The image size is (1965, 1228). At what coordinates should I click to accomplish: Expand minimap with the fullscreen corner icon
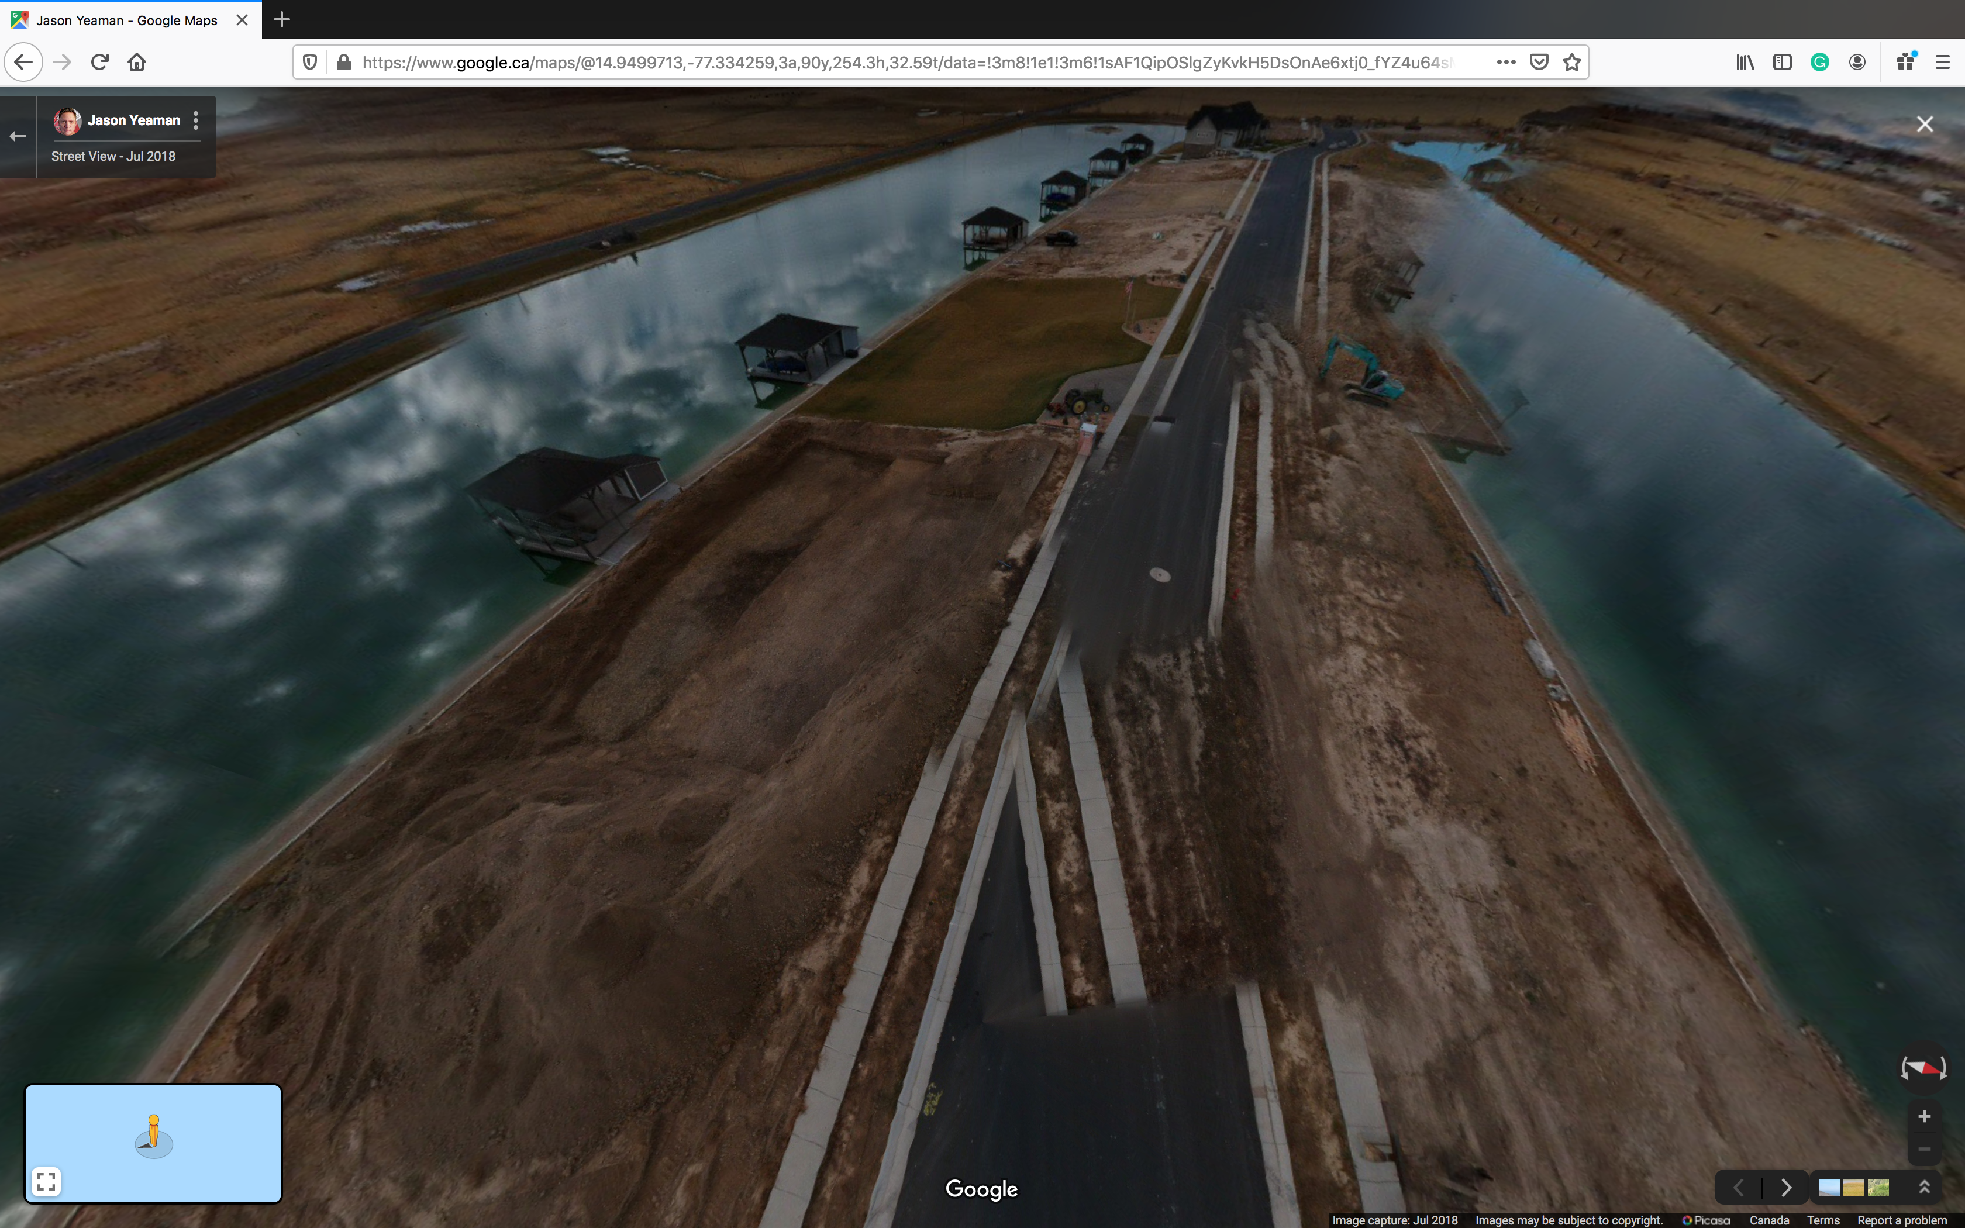pos(46,1182)
